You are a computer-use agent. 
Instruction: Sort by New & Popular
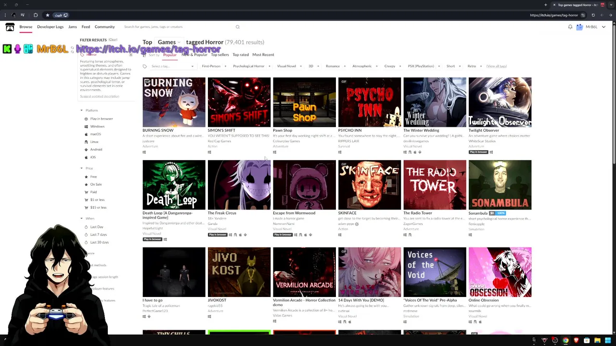[x=194, y=55]
